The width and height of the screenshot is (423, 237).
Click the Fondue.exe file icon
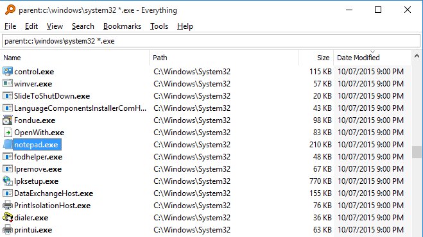[x=8, y=120]
